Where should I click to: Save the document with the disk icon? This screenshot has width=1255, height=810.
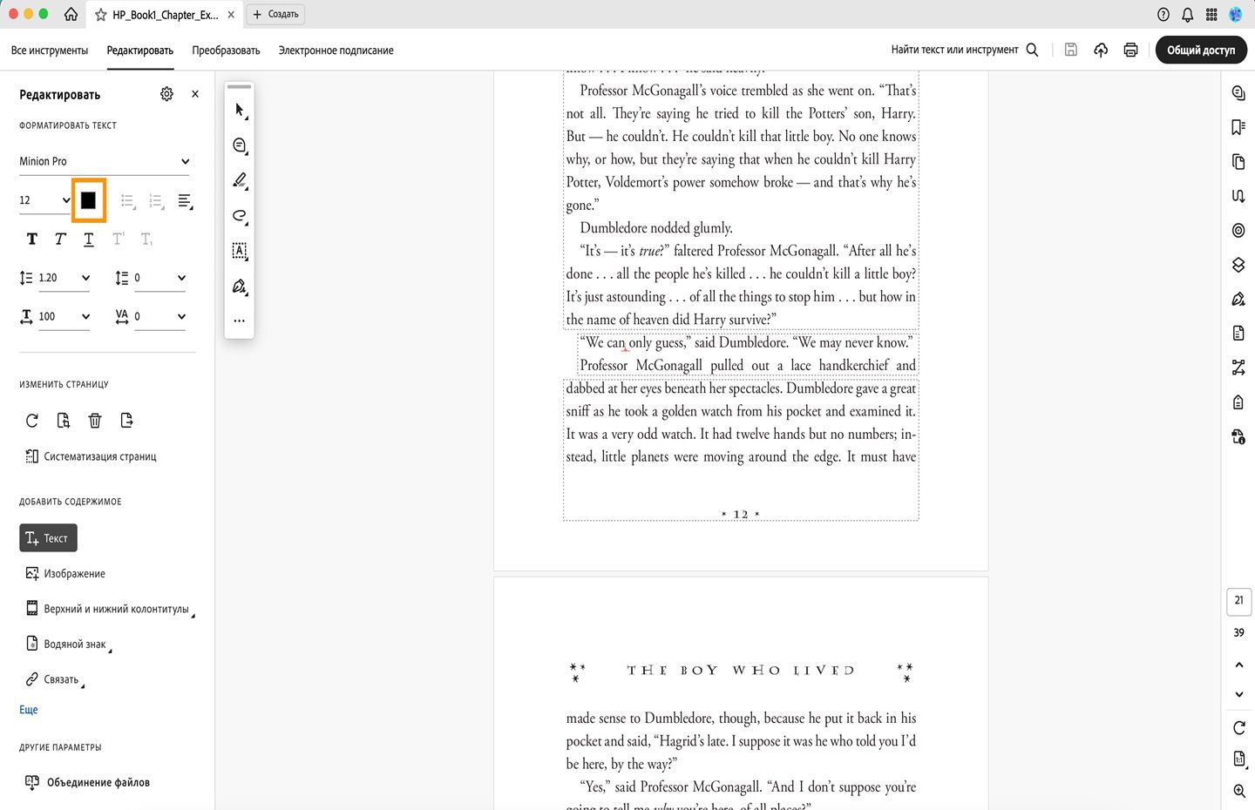click(x=1071, y=50)
